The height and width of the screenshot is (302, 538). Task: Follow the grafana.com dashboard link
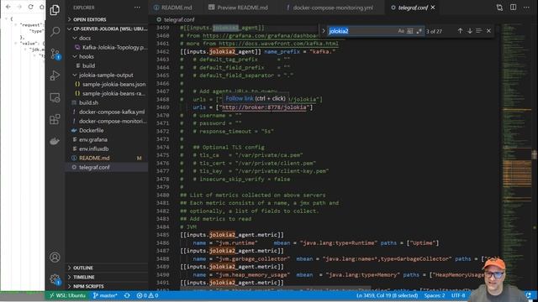click(x=261, y=35)
